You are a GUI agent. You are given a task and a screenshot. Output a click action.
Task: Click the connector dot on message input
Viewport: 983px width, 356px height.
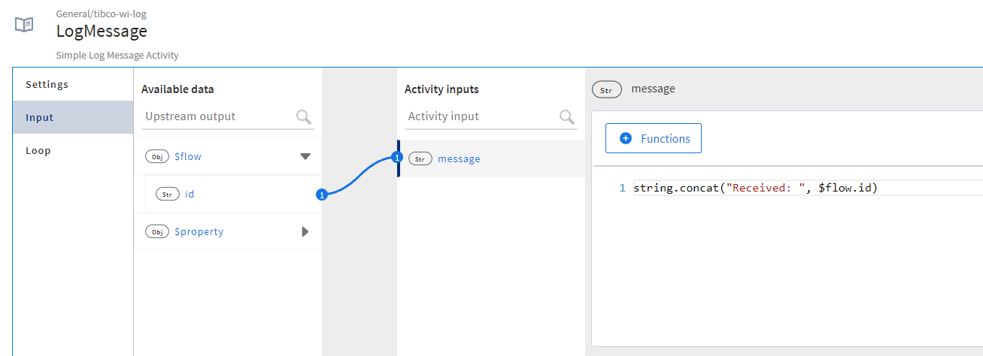pyautogui.click(x=397, y=158)
